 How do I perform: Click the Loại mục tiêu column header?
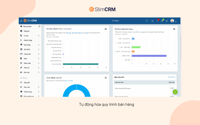coord(119,82)
